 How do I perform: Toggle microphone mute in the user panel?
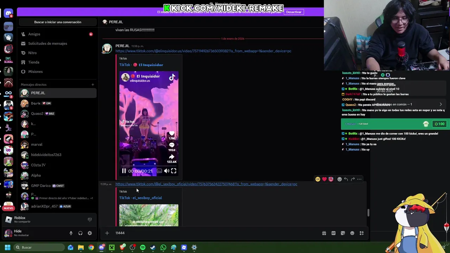click(71, 233)
